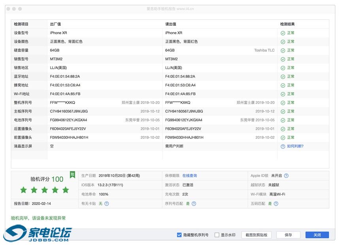Select factory front camera serial F0W94030HHAJH801H
The height and width of the screenshot is (245, 340).
[69, 138]
